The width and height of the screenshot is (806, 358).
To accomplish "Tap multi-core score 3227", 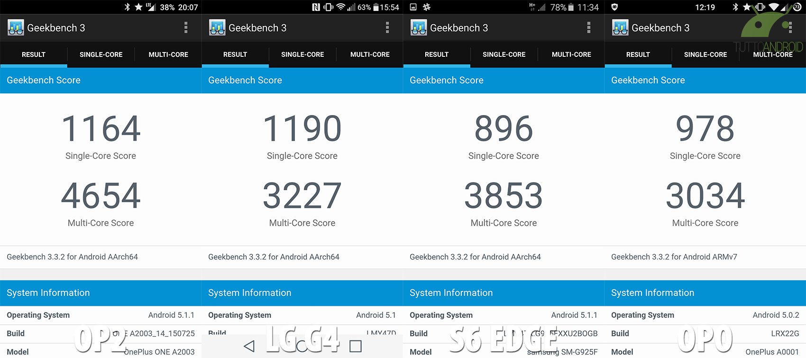I will pos(302,196).
